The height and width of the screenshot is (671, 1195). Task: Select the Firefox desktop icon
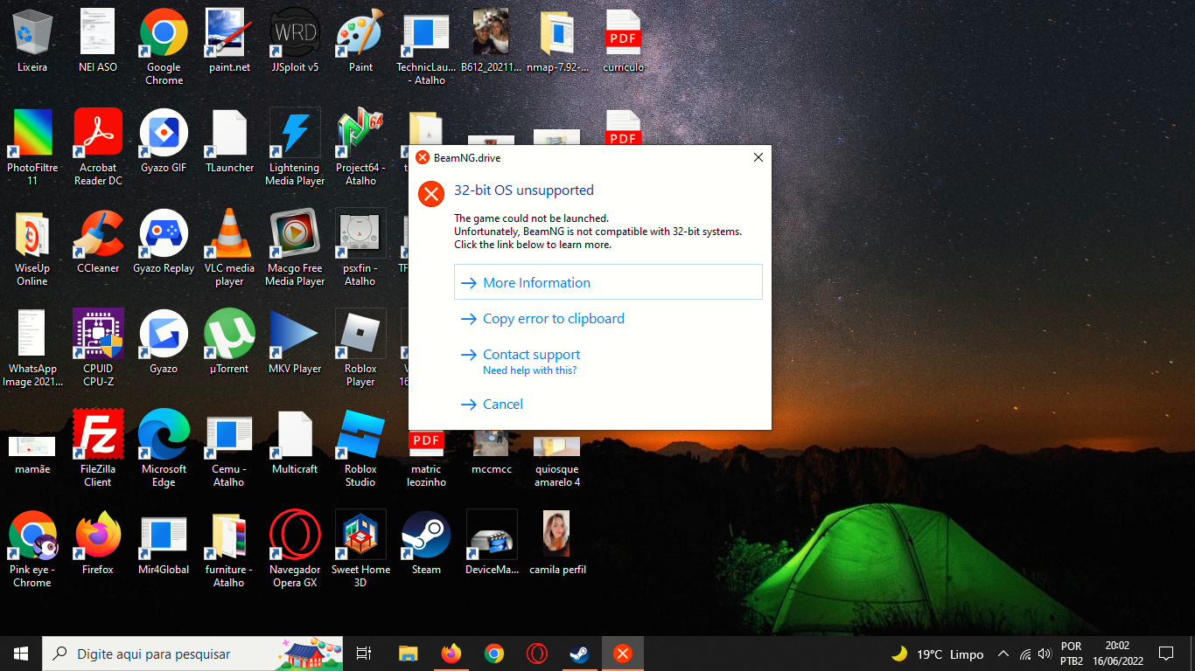point(98,535)
